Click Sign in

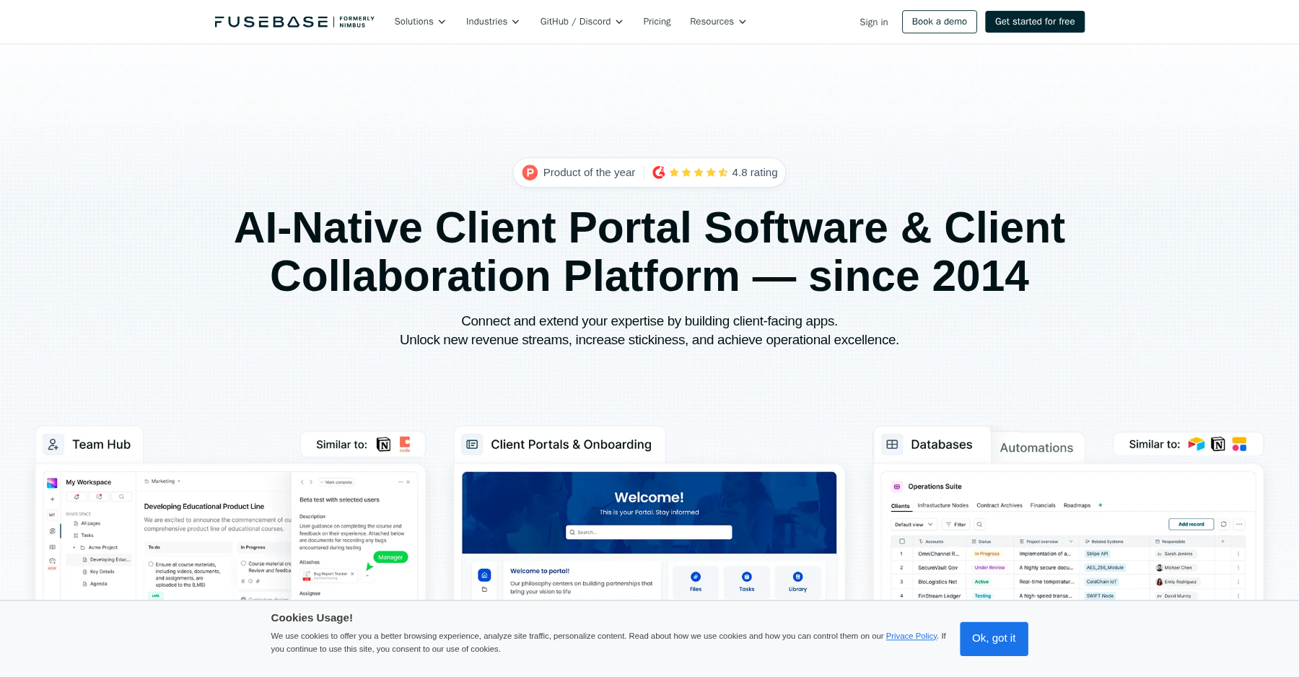pos(874,22)
